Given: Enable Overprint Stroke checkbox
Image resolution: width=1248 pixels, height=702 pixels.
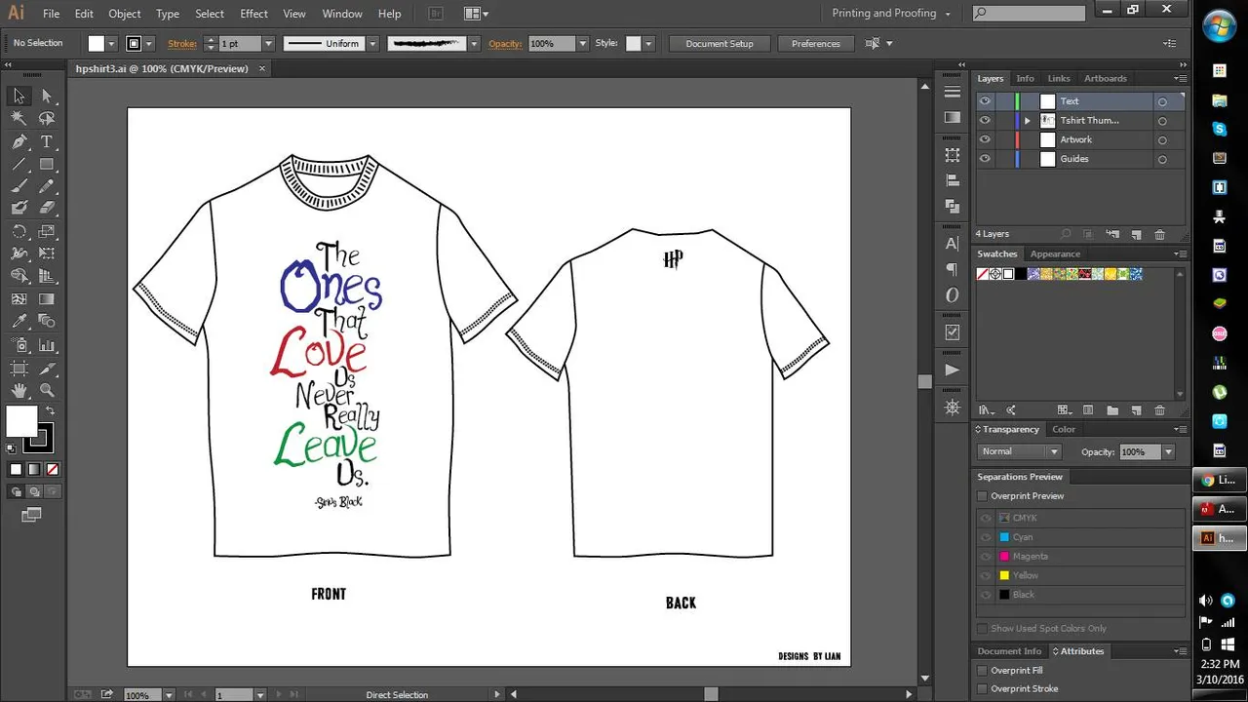Looking at the screenshot, I should 983,689.
